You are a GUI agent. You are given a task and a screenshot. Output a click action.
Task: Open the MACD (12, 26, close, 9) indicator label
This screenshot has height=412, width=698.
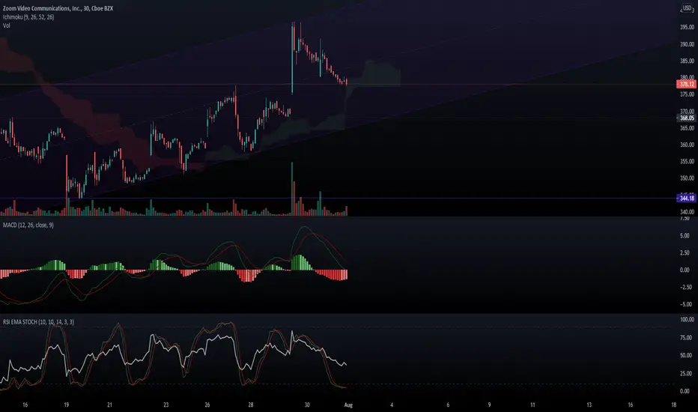(28, 225)
